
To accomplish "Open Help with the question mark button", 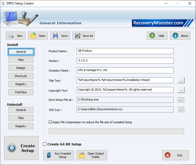I will pyautogui.click(x=157, y=36).
